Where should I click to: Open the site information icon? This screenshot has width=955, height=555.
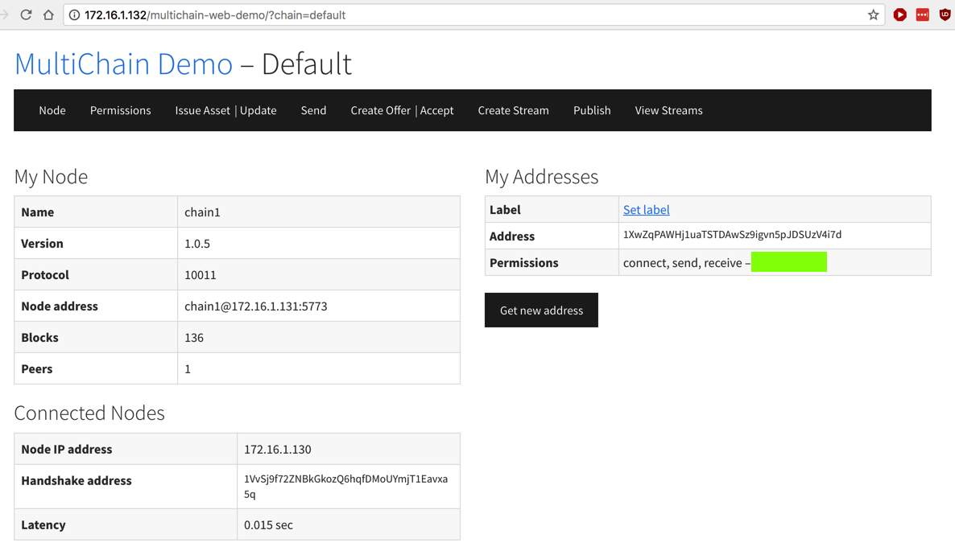[74, 14]
